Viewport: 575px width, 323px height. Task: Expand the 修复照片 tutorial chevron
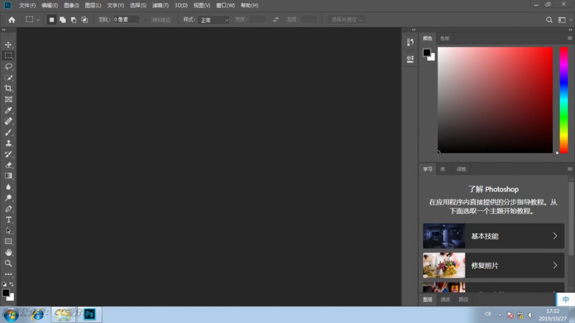[x=555, y=266]
